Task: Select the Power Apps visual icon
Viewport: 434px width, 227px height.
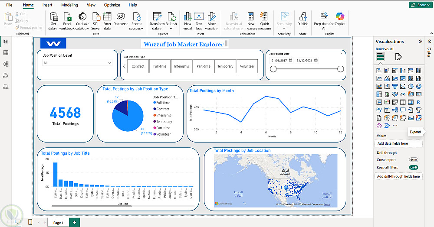Action: (x=379, y=126)
